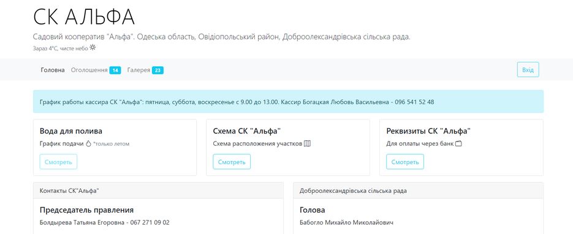Click the cashier schedule notice banner
Image resolution: width=573 pixels, height=234 pixels.
click(288, 102)
